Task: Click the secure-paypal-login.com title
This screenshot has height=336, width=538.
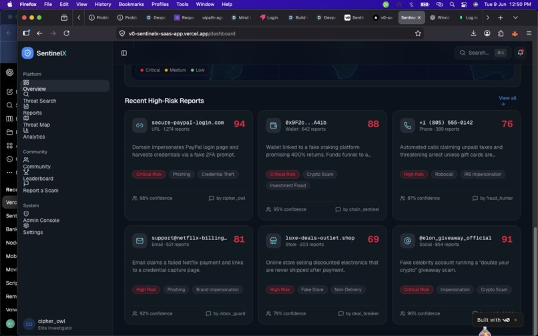Action: point(188,123)
